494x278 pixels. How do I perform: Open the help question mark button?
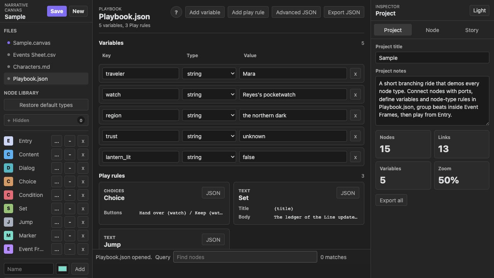point(176,12)
